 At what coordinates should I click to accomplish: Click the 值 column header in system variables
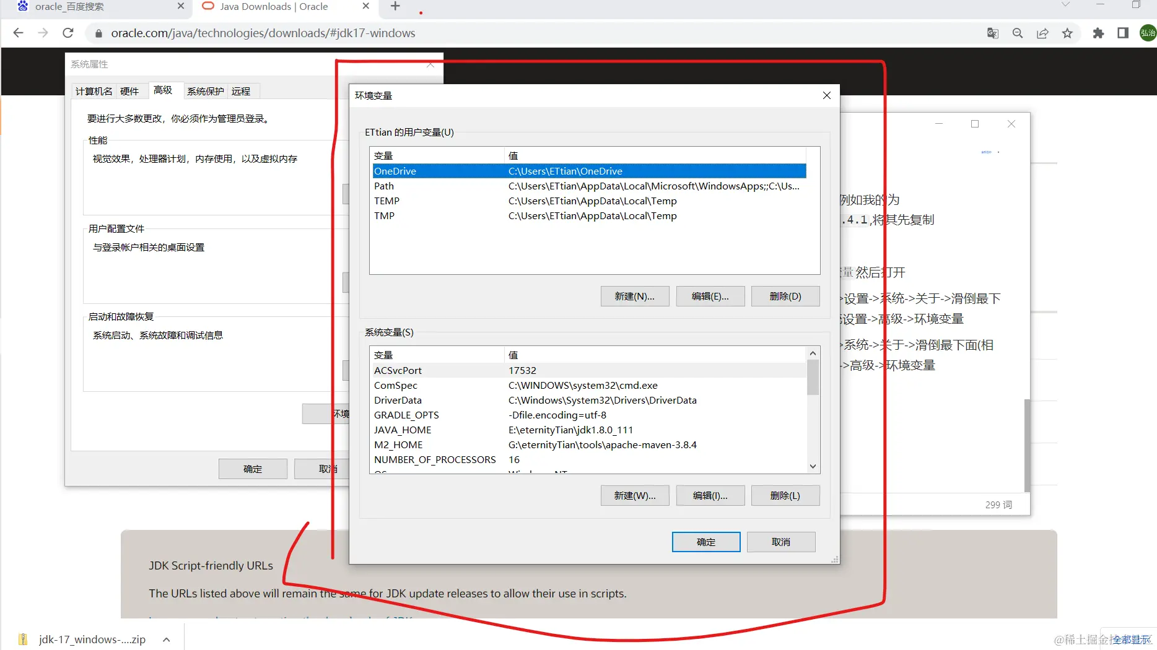[656, 355]
